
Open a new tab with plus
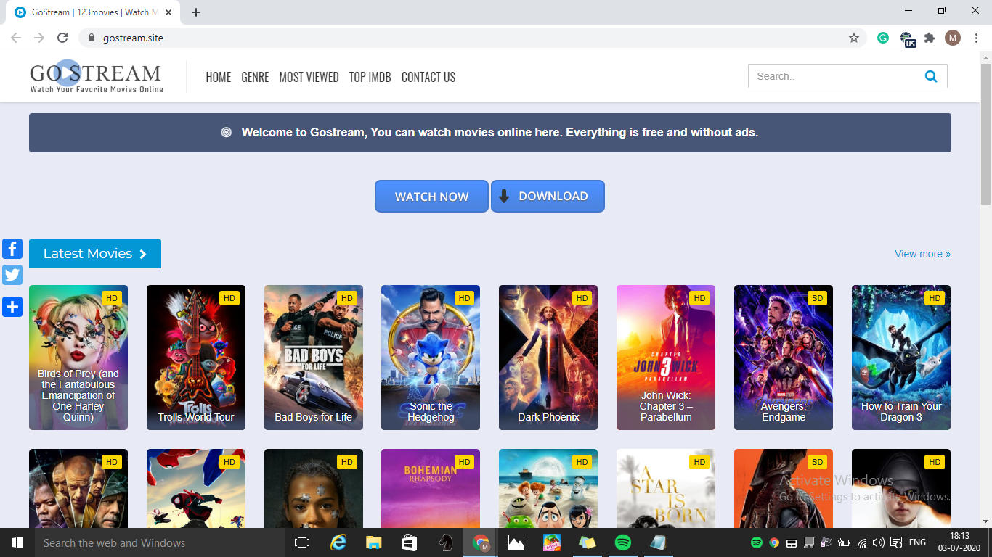196,12
